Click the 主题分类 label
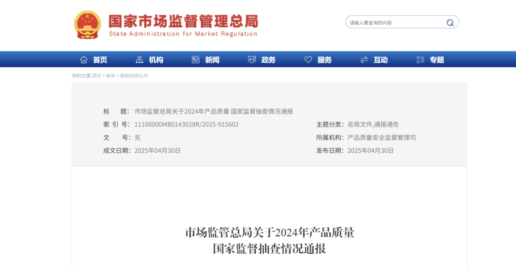The image size is (516, 270). tap(330, 125)
